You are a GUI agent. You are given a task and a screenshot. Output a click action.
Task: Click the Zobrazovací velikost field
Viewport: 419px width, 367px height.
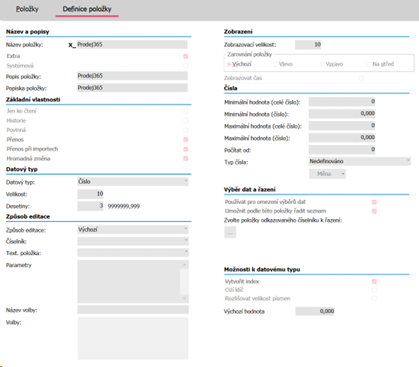pos(309,44)
